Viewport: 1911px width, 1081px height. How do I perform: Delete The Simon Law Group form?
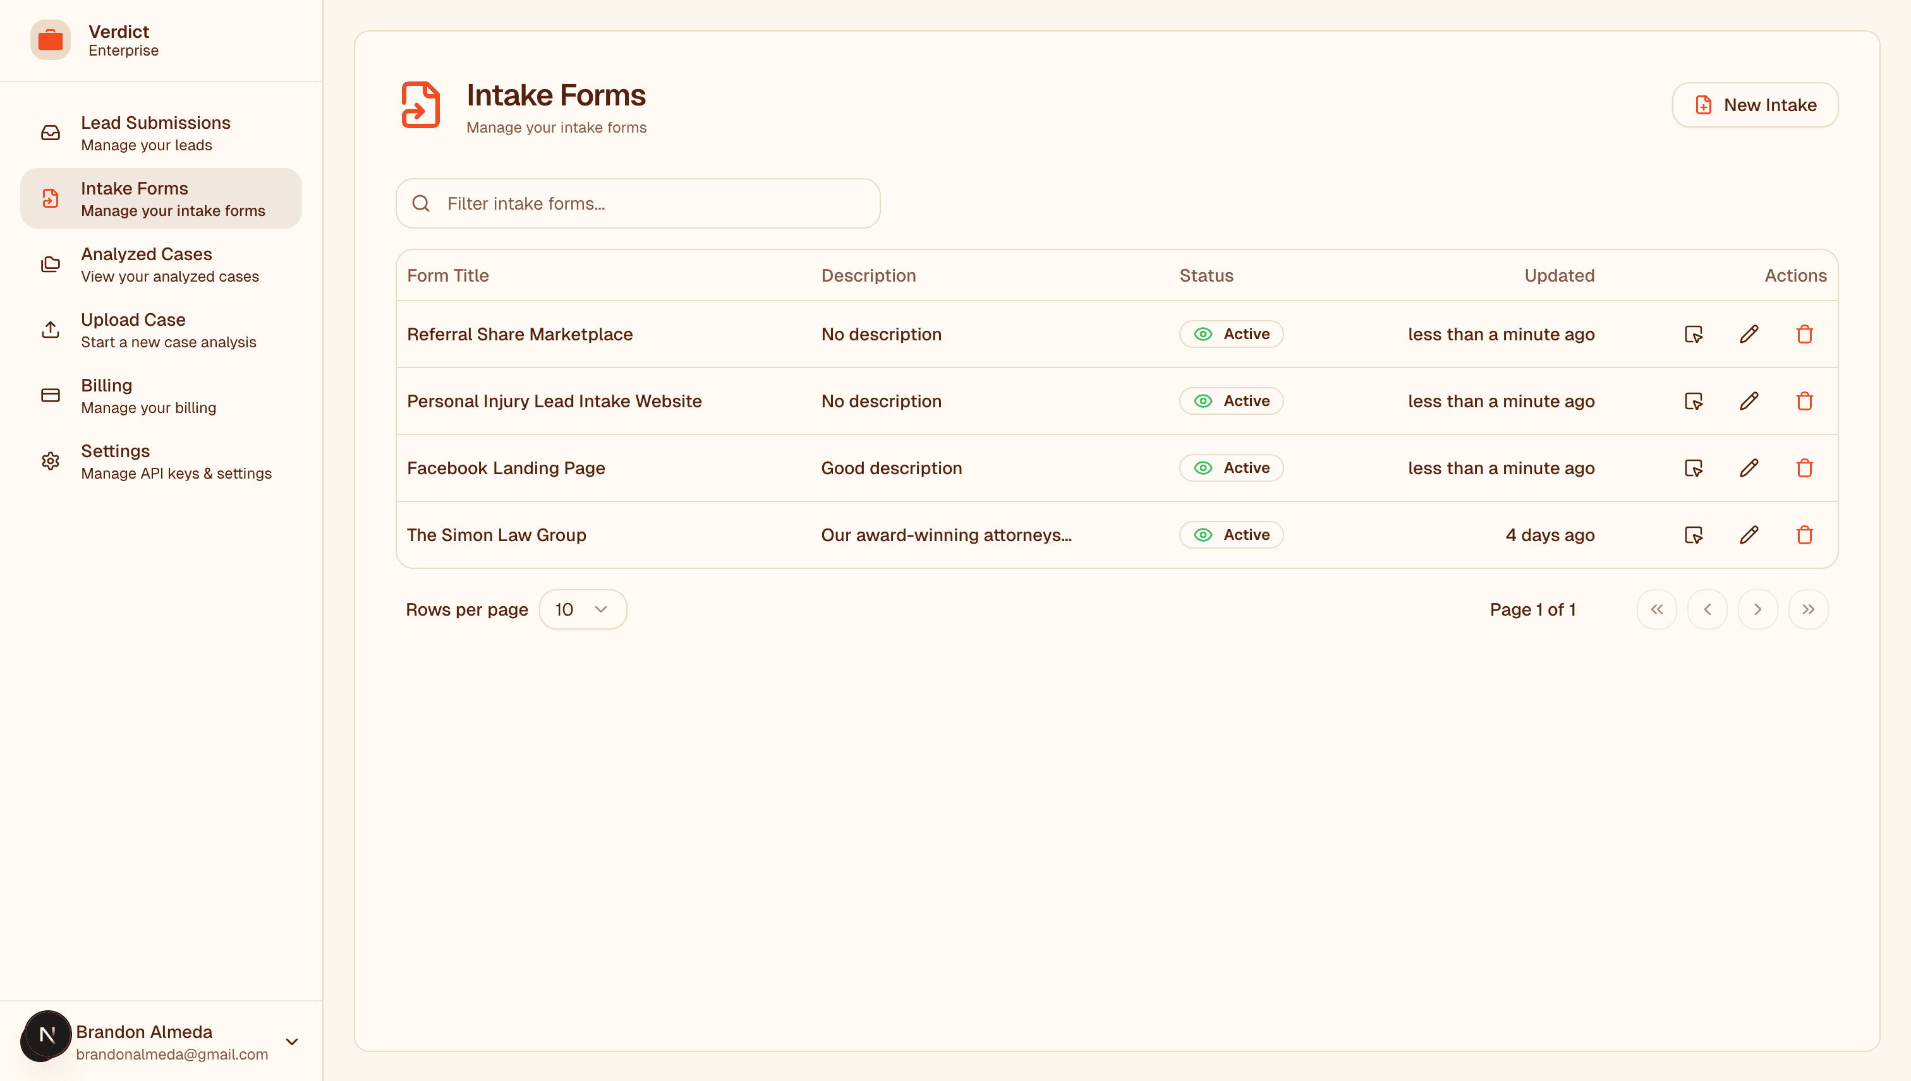(x=1805, y=535)
